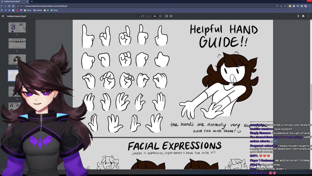This screenshot has height=176, width=312.
Task: Open the Shops bookmark
Action: point(54,10)
